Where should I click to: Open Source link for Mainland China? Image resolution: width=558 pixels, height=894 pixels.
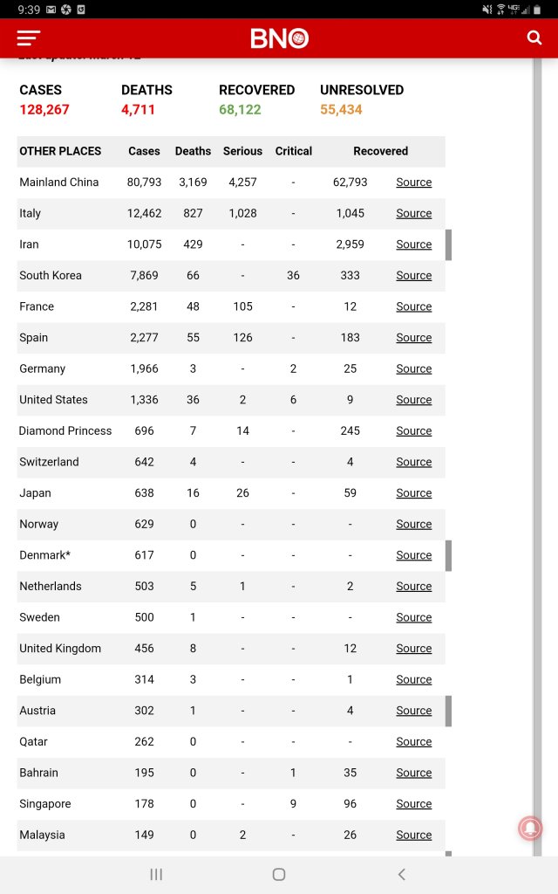pos(413,182)
